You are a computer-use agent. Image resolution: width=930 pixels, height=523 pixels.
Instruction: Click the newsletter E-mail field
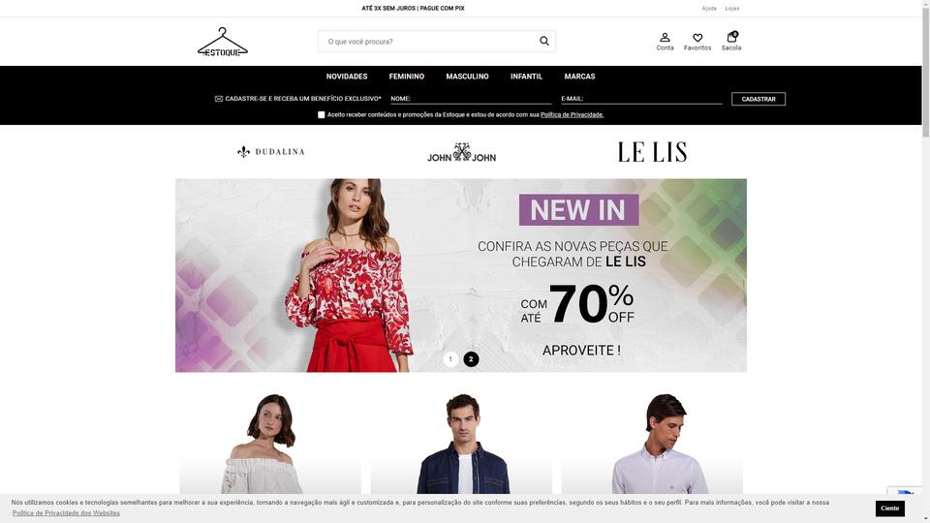(641, 99)
